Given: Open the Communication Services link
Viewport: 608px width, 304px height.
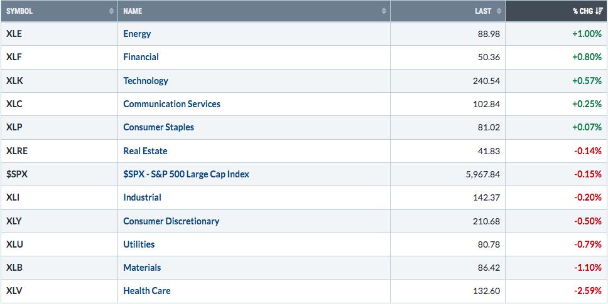Looking at the screenshot, I should [171, 103].
